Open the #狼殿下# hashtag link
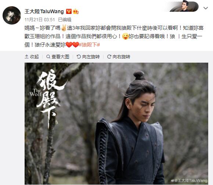Viewport: 213px width, 185px height. click(89, 45)
